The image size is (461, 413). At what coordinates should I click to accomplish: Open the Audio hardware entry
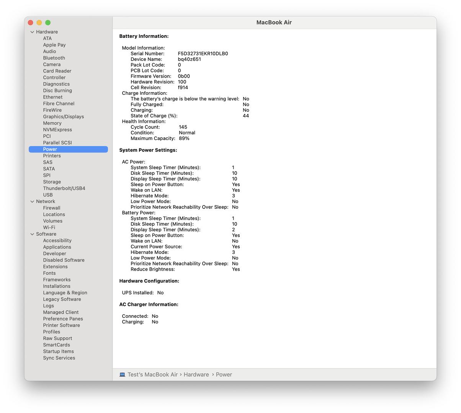(x=49, y=51)
